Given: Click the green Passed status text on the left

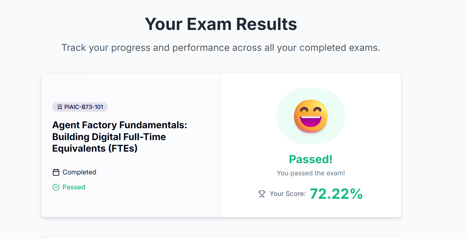Looking at the screenshot, I should [x=74, y=187].
